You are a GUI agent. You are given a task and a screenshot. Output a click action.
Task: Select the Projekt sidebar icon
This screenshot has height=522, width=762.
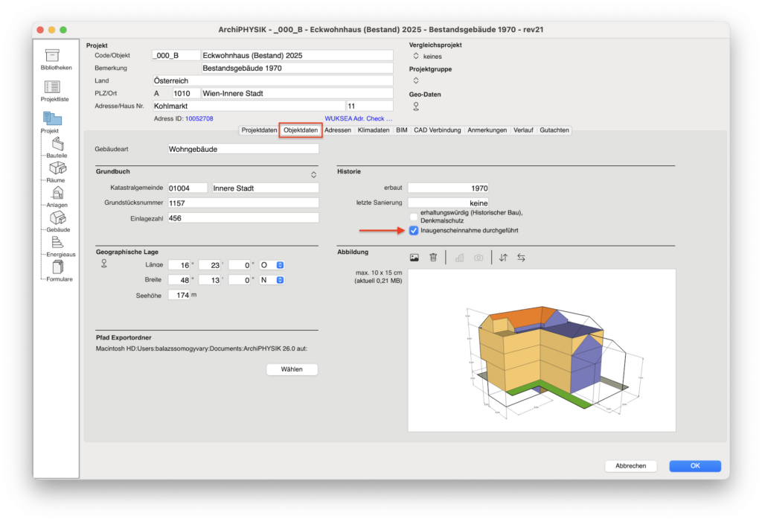coord(53,118)
